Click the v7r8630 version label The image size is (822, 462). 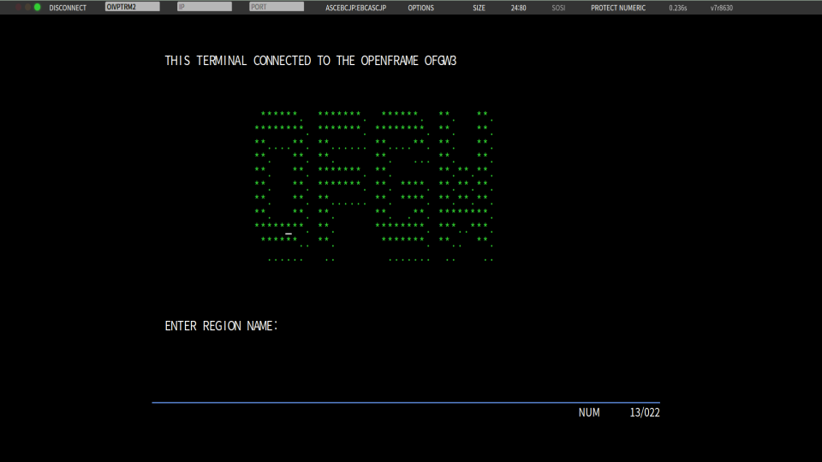721,8
